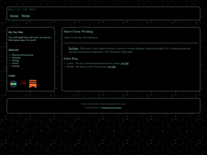The width and height of the screenshot is (207, 155).
Task: Click the Short Form Writing heading
Action: click(x=78, y=32)
